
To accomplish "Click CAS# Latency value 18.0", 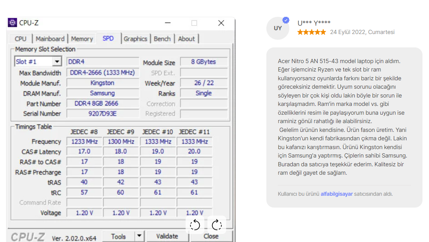I will [x=121, y=151].
